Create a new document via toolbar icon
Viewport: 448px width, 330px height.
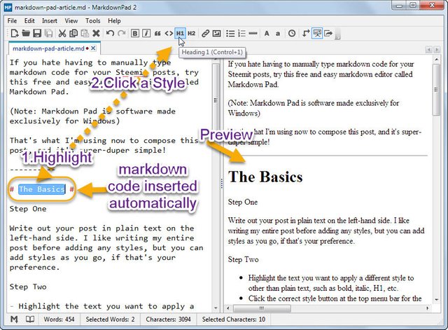click(15, 33)
